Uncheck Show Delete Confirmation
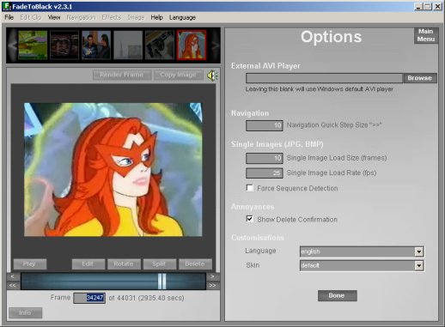 pos(250,219)
